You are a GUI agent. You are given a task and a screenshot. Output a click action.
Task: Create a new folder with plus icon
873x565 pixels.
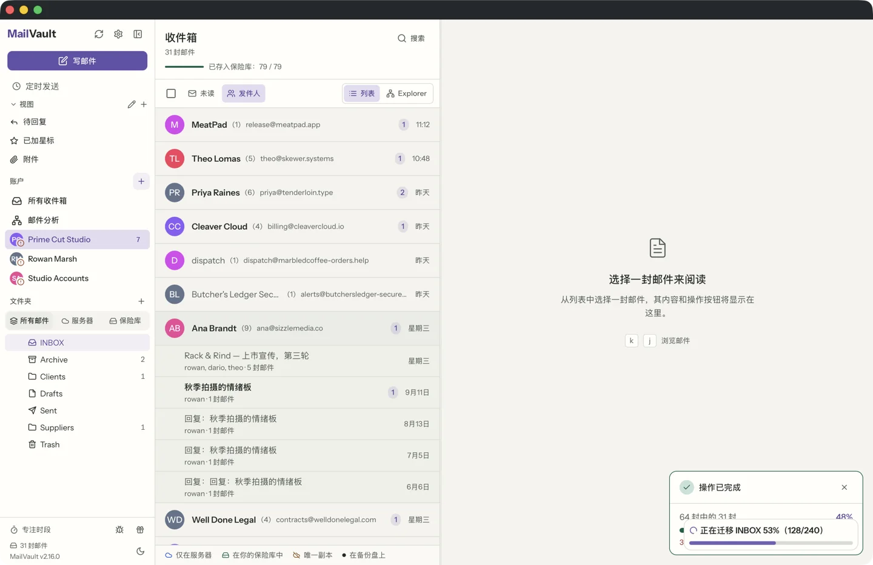point(141,301)
